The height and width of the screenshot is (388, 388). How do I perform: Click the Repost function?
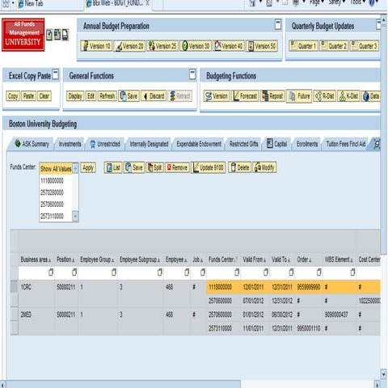point(272,96)
